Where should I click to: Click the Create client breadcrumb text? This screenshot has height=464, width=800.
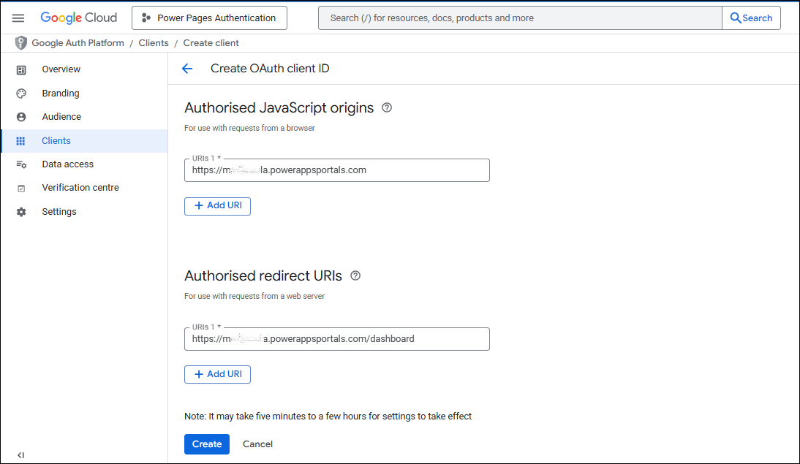pos(211,43)
